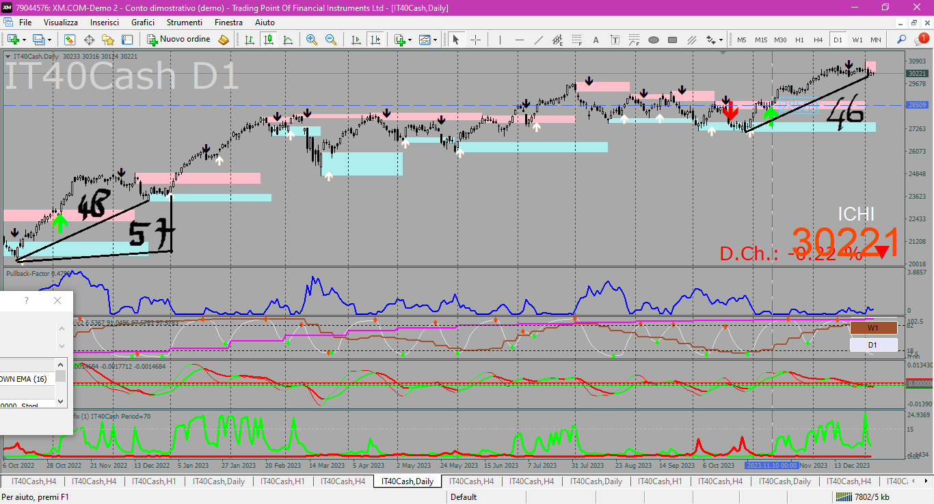Show the Terminal panel icon
This screenshot has height=504, width=934.
[x=127, y=40]
